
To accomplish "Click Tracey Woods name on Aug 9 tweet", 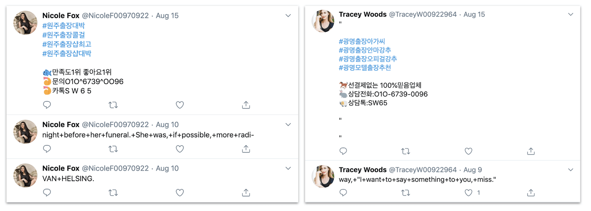I will click(362, 170).
